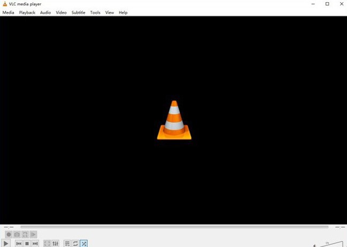Click the red Record button
This screenshot has height=247, width=347.
[9, 234]
